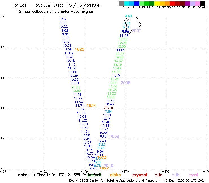
Task: Click the lavender time label 2039
Action: click(x=114, y=137)
